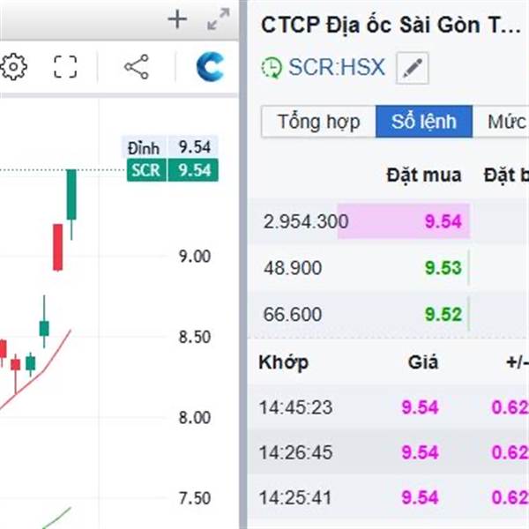Click the company title CTCP Địa ốc Sài Gòn

click(x=391, y=26)
